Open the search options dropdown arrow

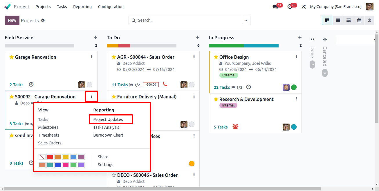pos(246,20)
